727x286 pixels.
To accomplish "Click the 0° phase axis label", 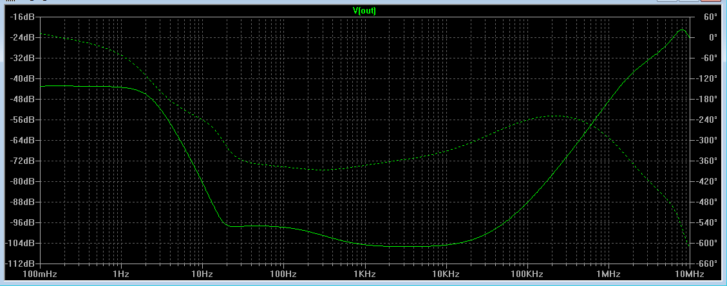I will point(712,37).
